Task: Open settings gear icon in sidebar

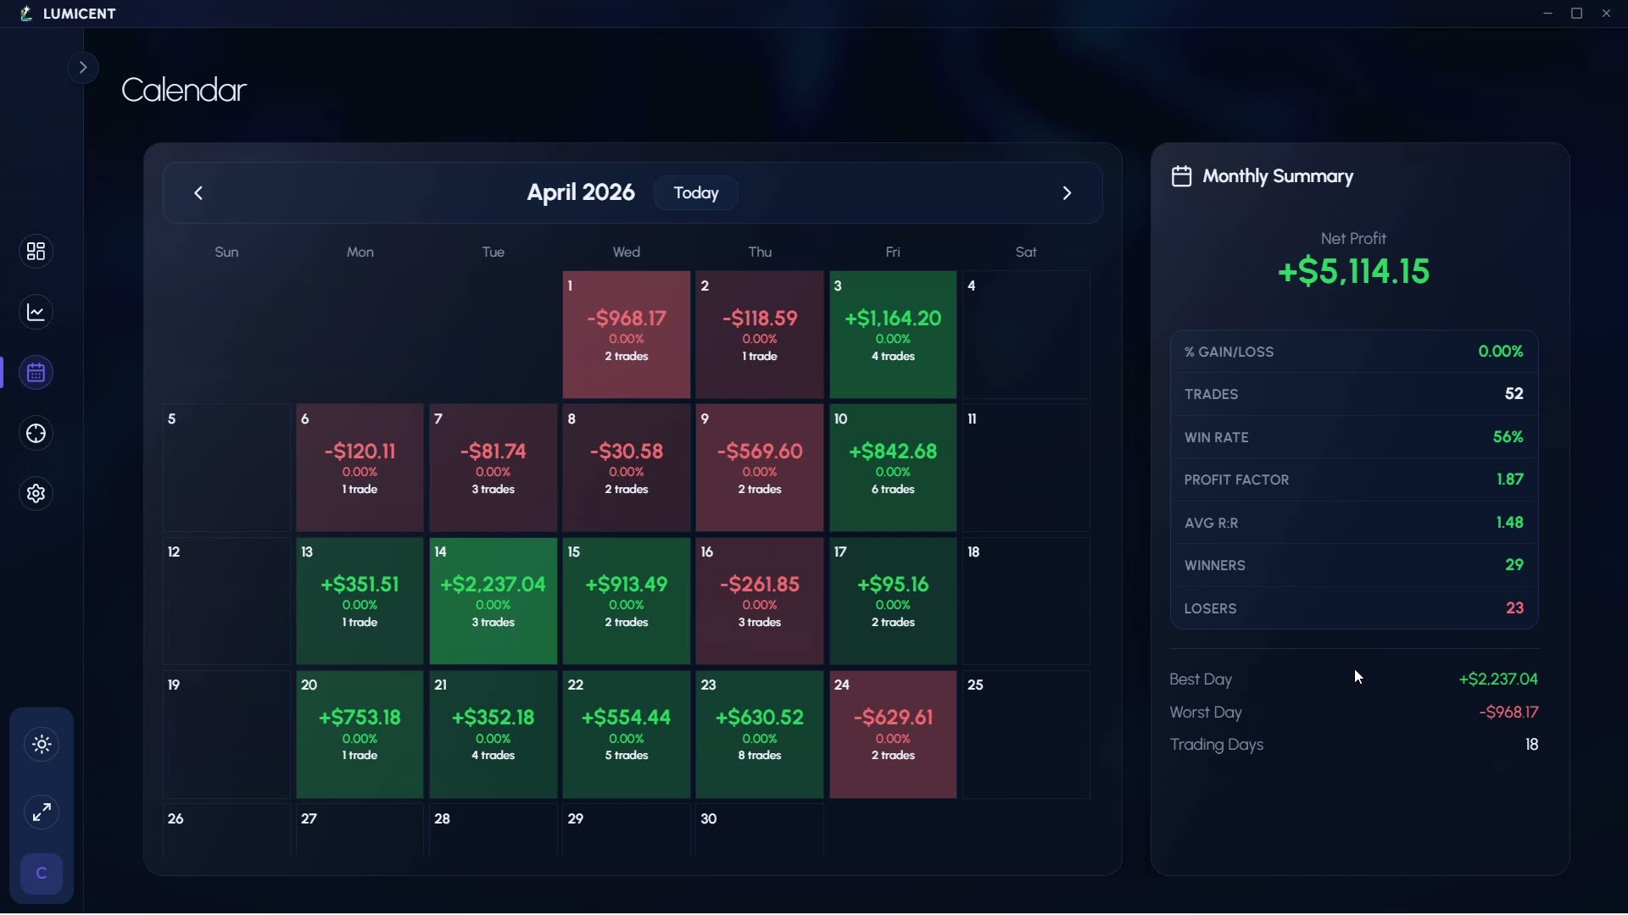Action: coord(36,494)
